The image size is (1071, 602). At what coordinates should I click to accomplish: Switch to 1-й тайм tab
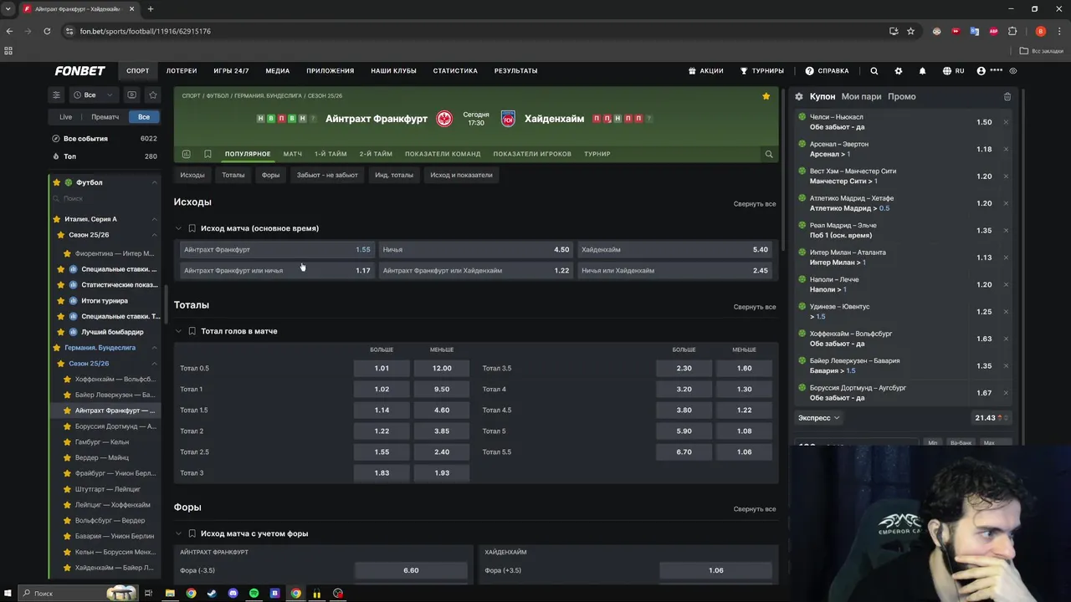tap(331, 154)
